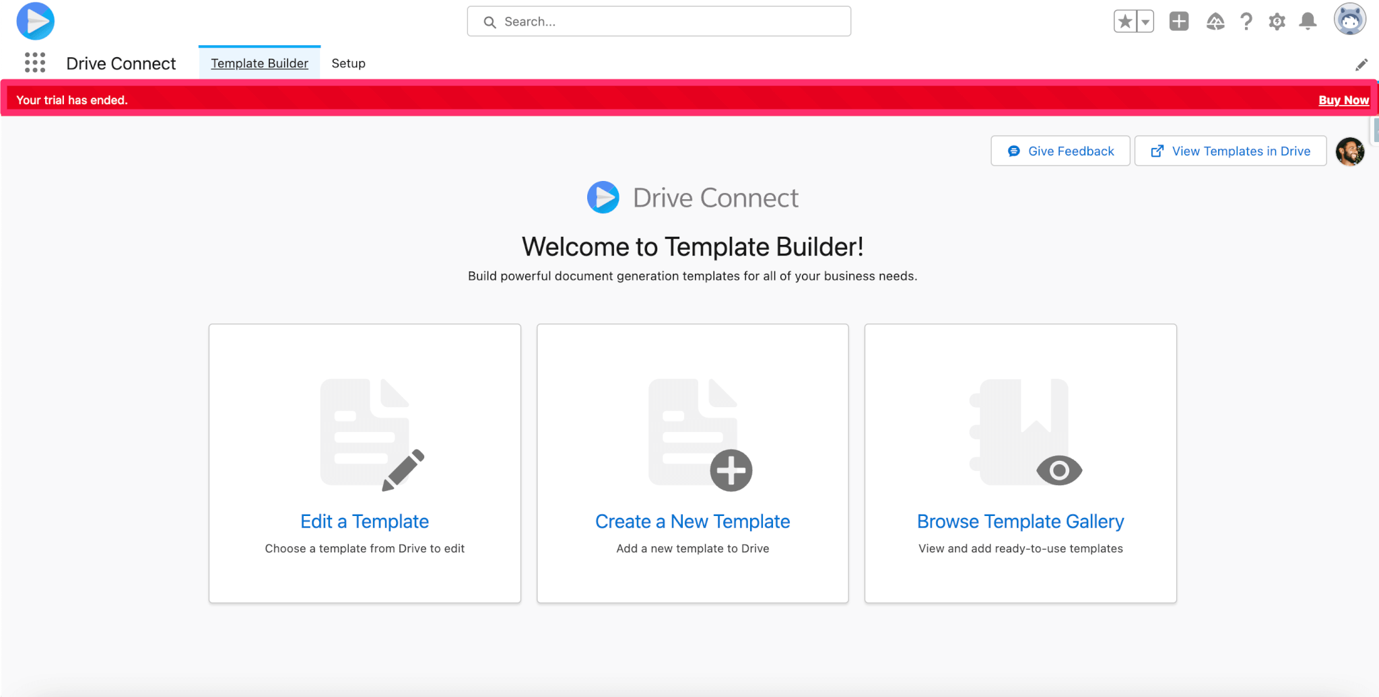Click 'Add a new template to Drive' text
The width and height of the screenshot is (1379, 697).
click(693, 548)
